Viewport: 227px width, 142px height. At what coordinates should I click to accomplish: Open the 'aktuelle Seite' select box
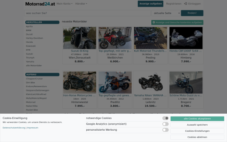click(x=166, y=13)
